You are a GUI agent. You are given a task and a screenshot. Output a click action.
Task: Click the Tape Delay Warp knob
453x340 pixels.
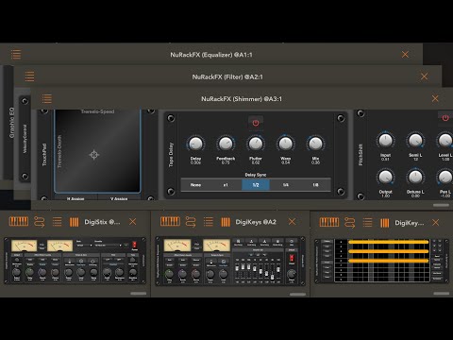(285, 144)
